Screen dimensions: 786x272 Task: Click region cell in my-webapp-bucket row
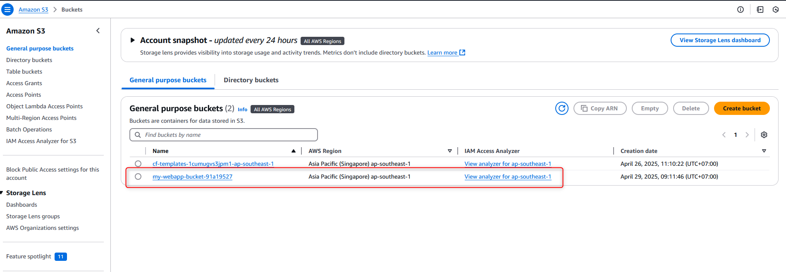(x=359, y=177)
